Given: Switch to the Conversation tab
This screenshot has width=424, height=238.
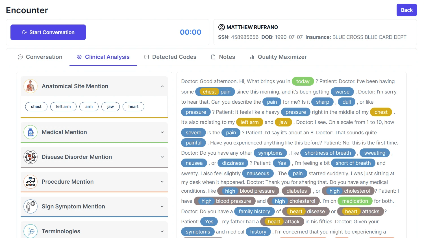Looking at the screenshot, I should tap(40, 57).
